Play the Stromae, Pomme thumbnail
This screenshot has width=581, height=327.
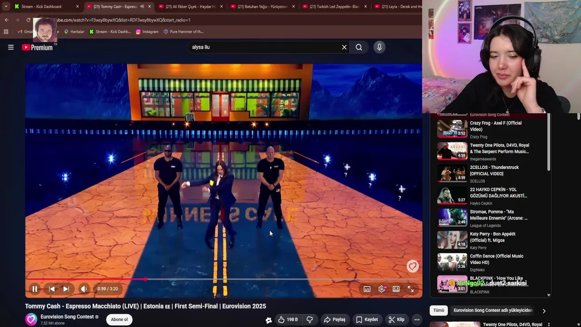452,218
